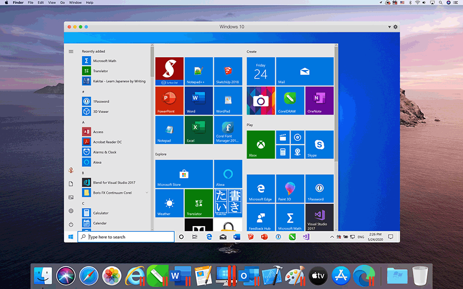Launch the CorelDRAW tile
The image size is (463, 289).
click(x=290, y=101)
